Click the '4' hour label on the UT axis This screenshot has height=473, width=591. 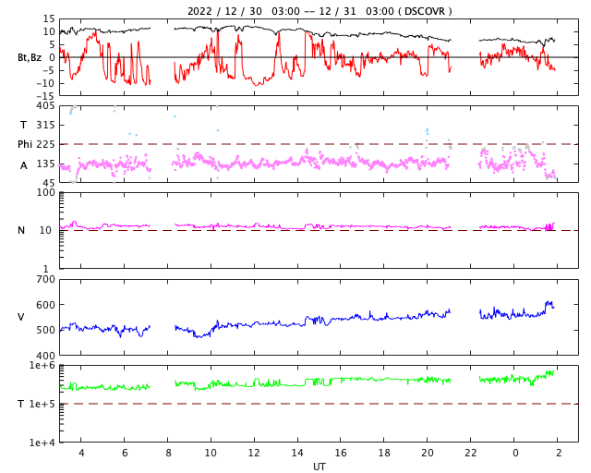81,453
